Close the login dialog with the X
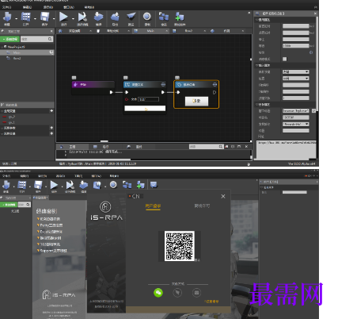Image resolution: width=338 pixels, height=319 pixels. point(223,196)
